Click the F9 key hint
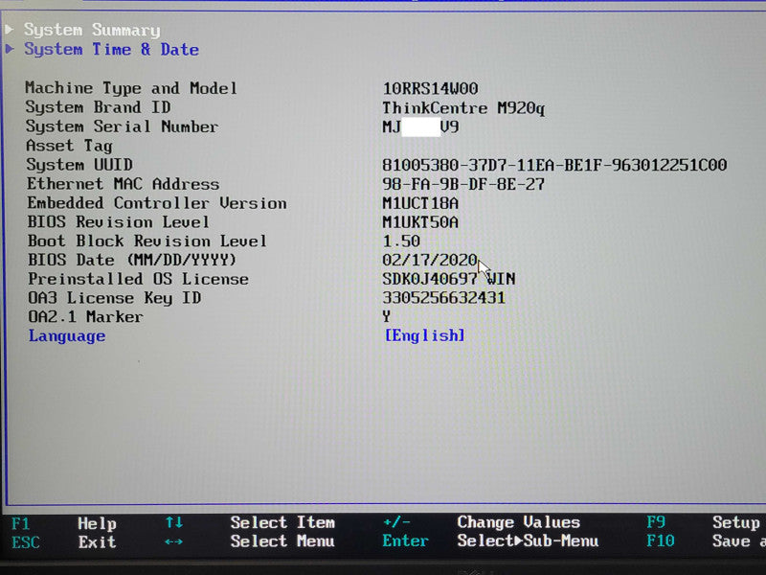766x575 pixels. click(x=656, y=522)
